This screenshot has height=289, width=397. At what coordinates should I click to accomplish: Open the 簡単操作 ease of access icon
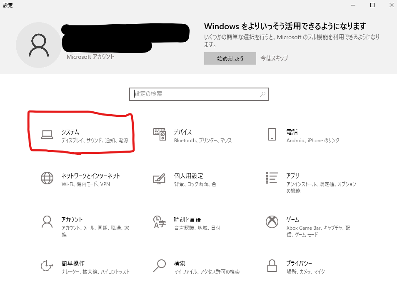coord(47,266)
